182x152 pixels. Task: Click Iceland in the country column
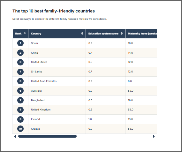pos(35,119)
